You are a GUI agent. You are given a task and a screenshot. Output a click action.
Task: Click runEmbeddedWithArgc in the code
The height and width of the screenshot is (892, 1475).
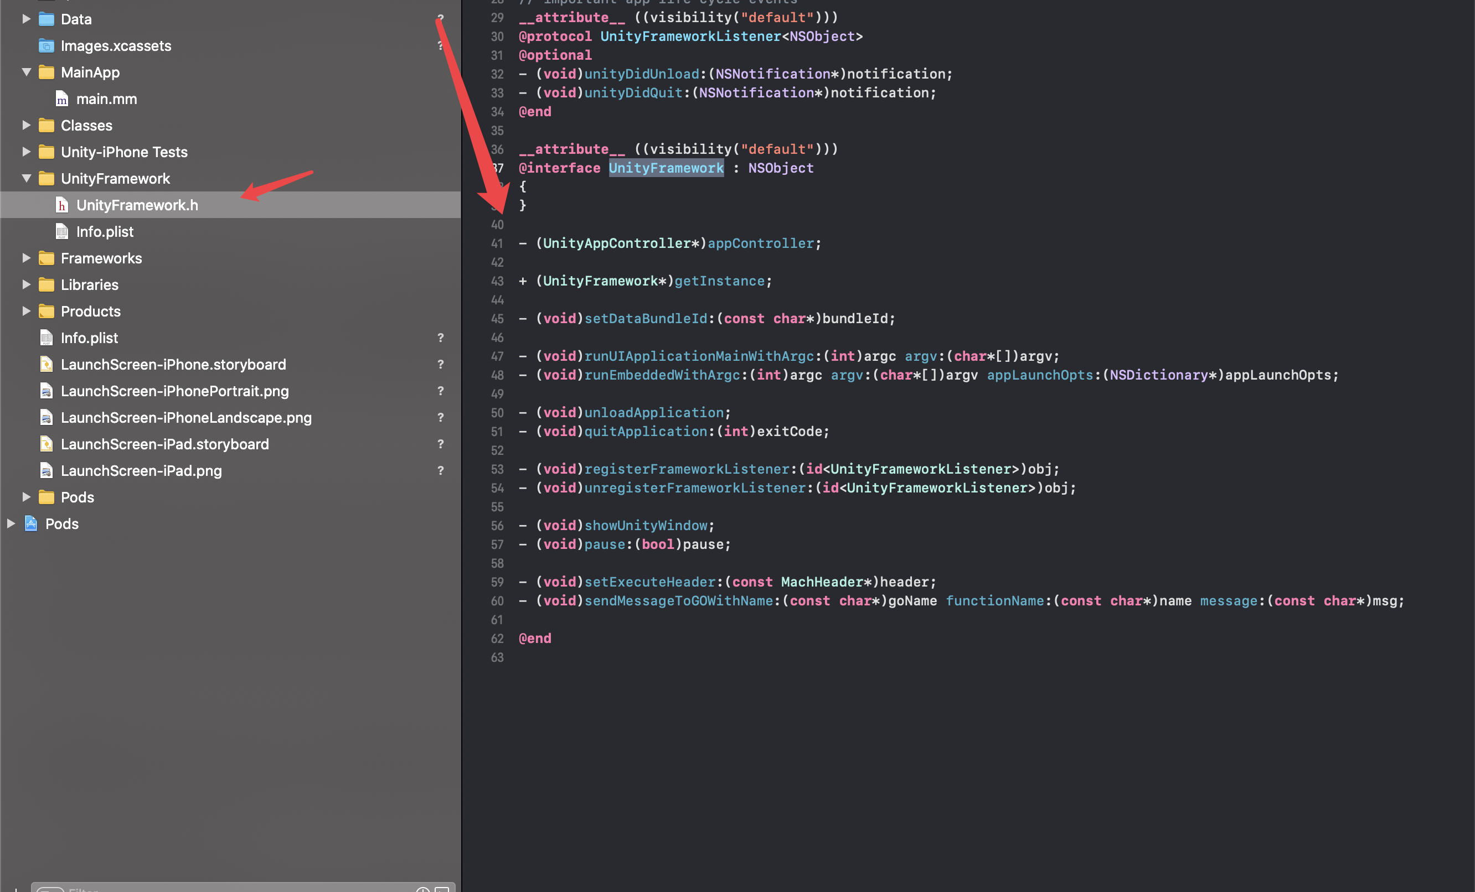(662, 375)
